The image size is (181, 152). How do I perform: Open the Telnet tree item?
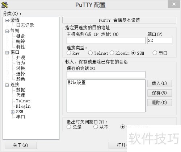23,101
